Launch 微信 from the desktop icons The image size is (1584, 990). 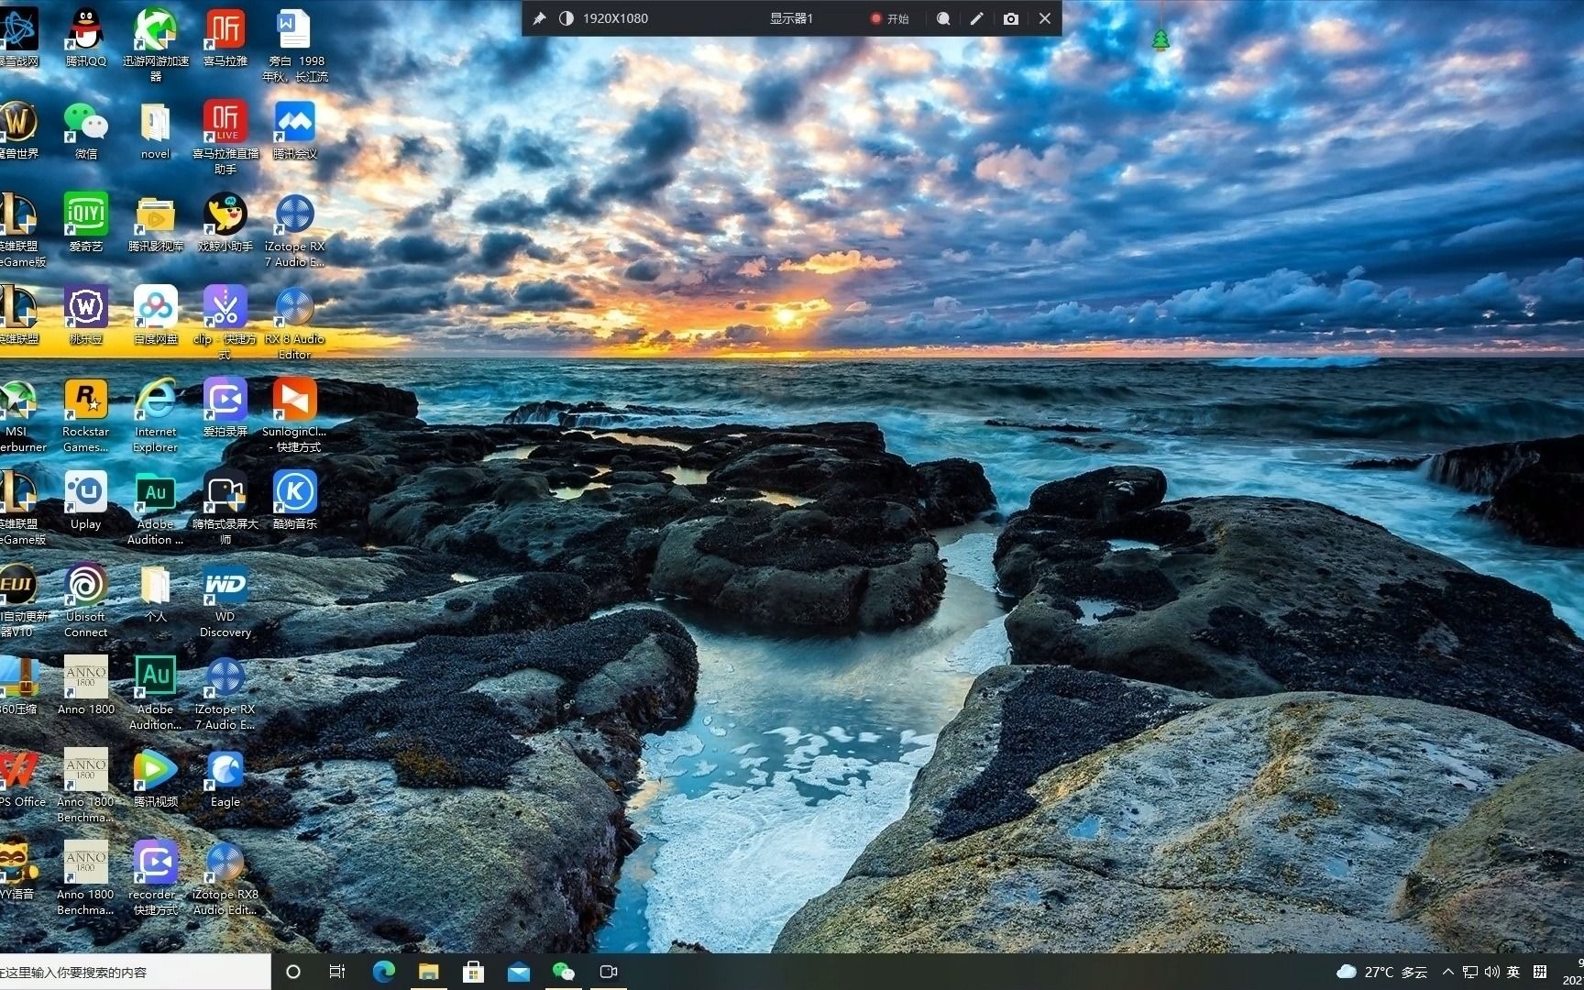86,129
